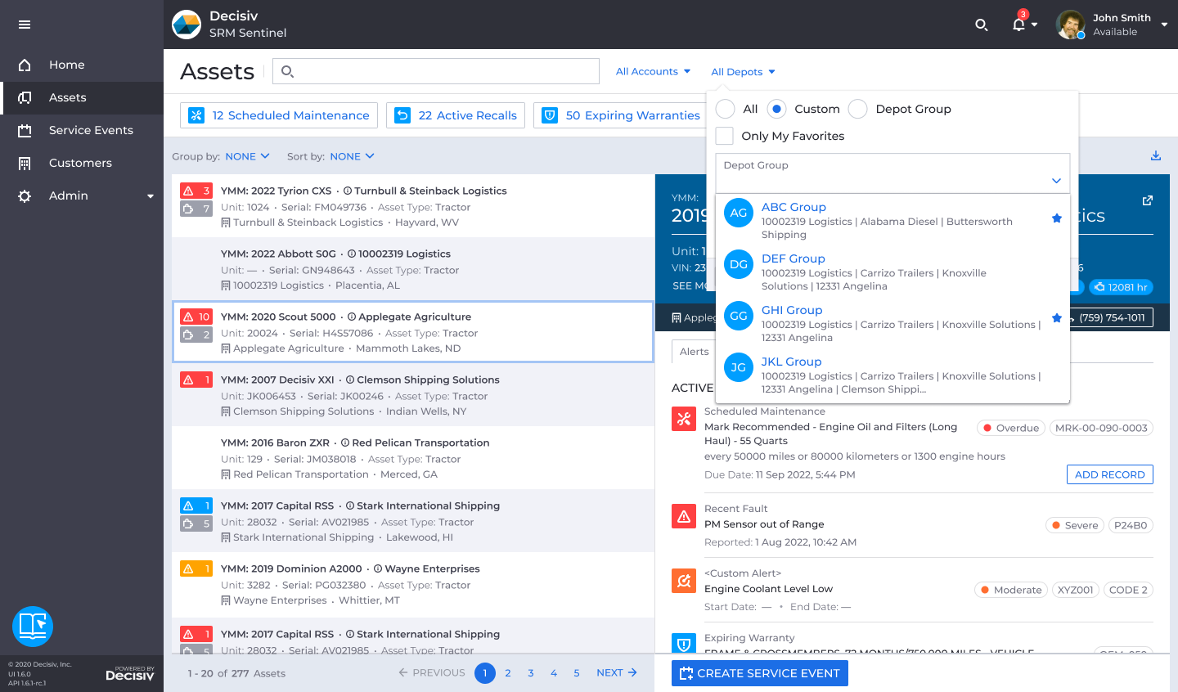Click red alert badge showing 10
Viewport: 1178px width, 692px height.
[196, 317]
